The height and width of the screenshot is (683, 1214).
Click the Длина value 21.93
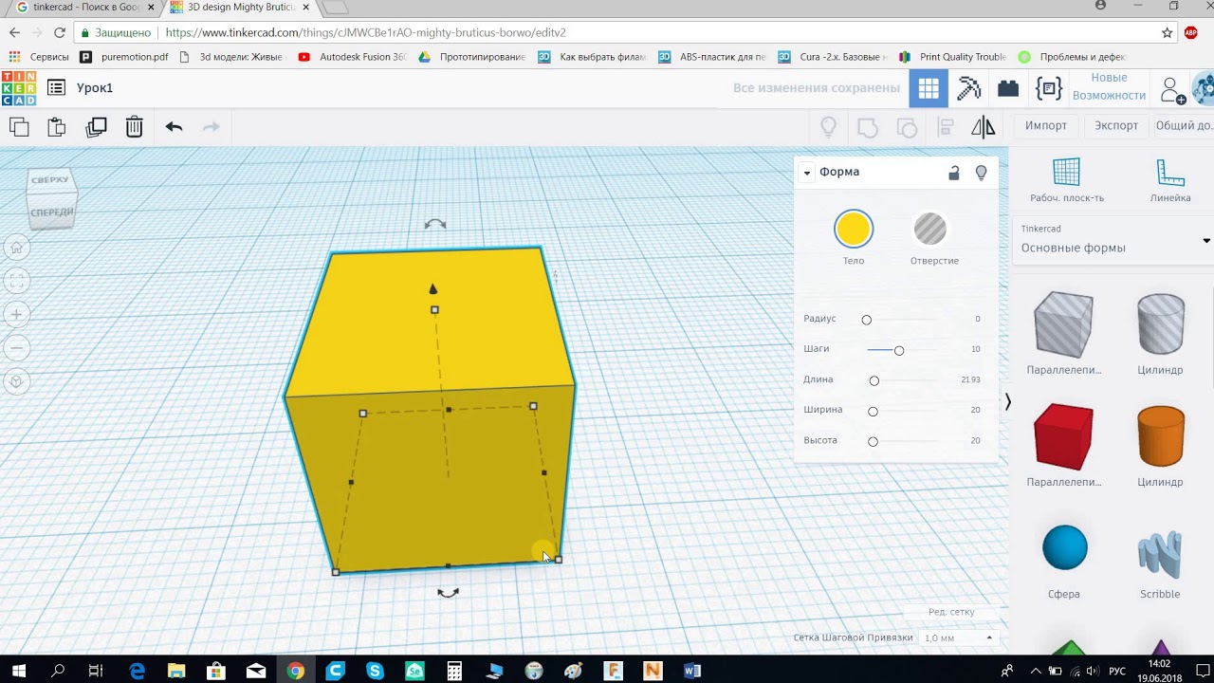[x=970, y=379]
